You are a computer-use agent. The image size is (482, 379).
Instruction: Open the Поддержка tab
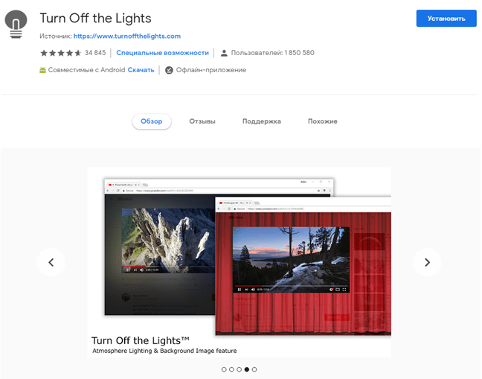click(262, 121)
